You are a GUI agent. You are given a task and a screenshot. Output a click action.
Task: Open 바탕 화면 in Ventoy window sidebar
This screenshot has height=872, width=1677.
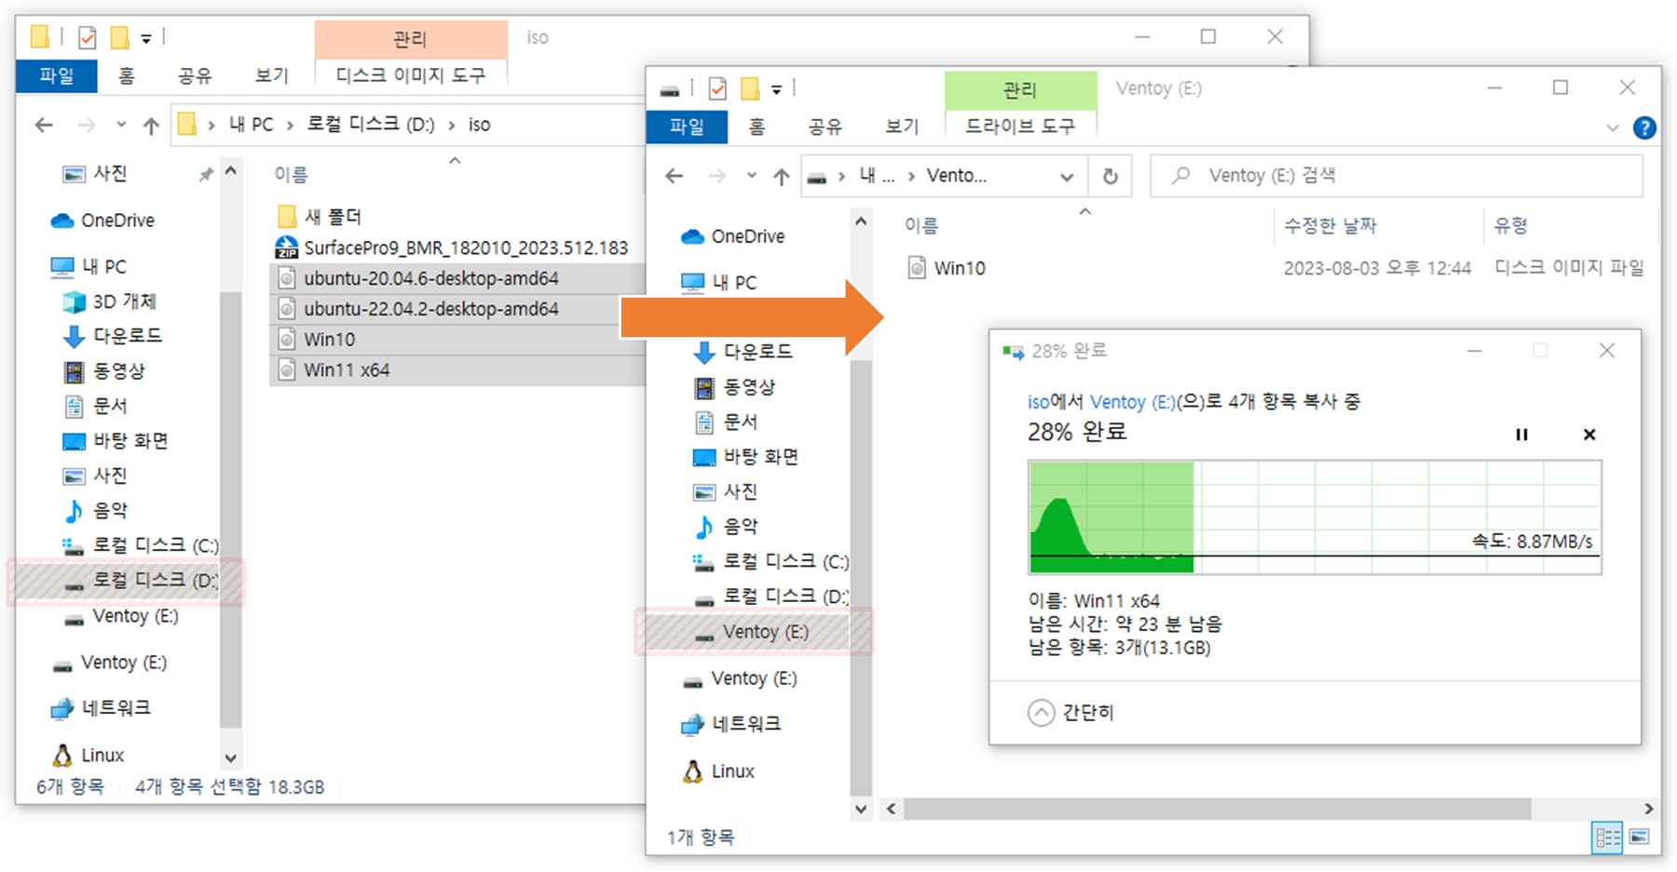tap(745, 457)
